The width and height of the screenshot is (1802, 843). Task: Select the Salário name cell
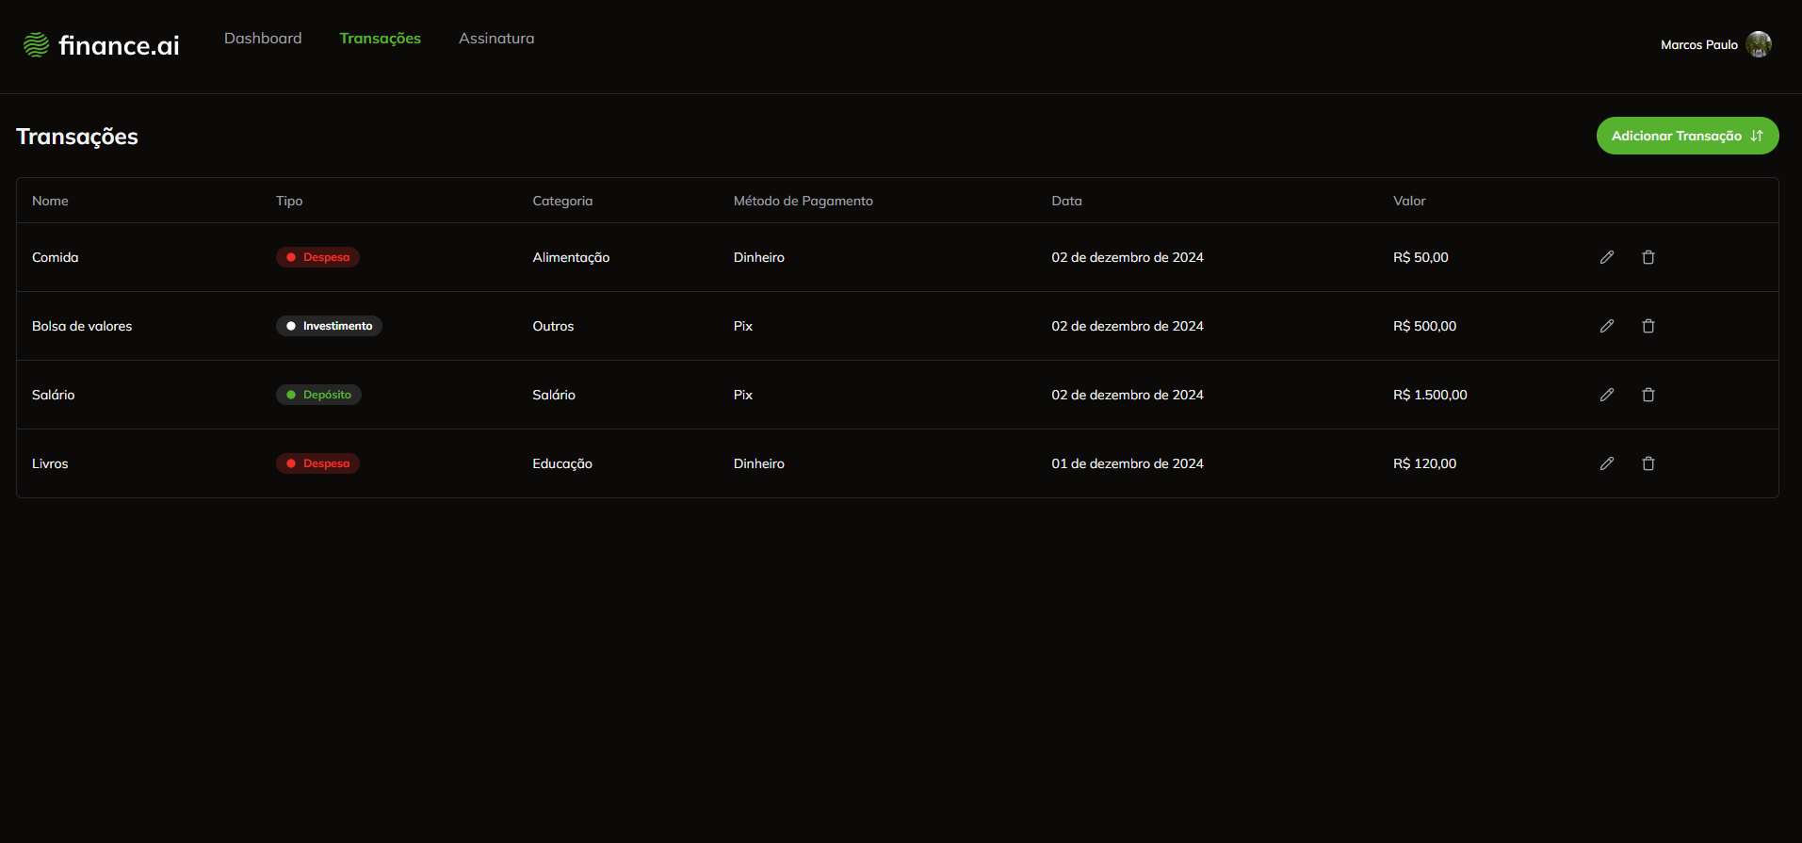tap(54, 395)
